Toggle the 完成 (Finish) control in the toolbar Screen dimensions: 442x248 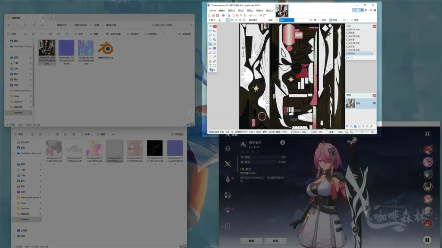click(x=356, y=20)
